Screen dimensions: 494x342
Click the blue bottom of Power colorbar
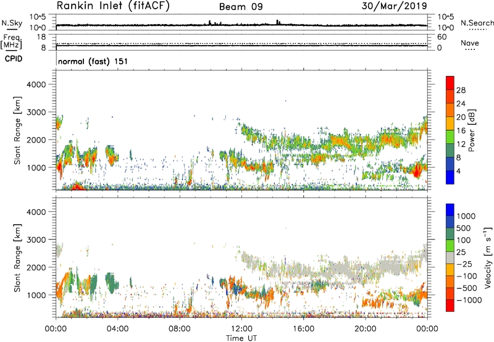[450, 177]
